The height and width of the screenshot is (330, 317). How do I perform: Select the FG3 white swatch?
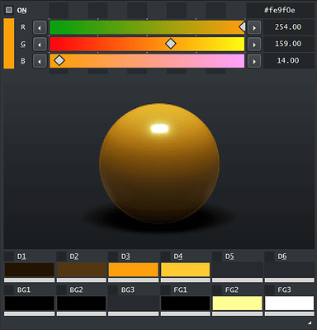(290, 303)
